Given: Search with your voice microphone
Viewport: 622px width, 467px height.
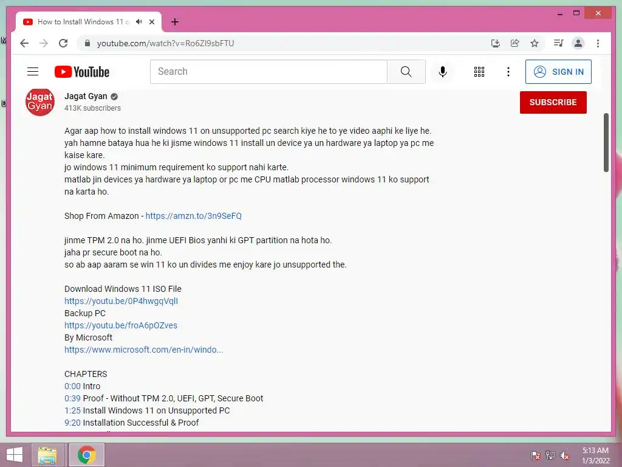Looking at the screenshot, I should coord(443,72).
